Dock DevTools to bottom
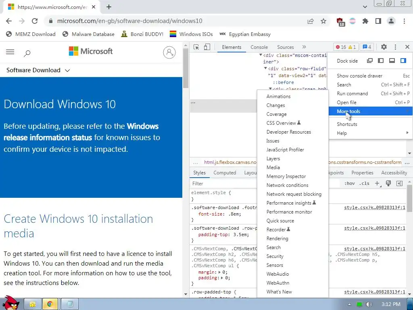This screenshot has width=413, height=310. coord(392,61)
